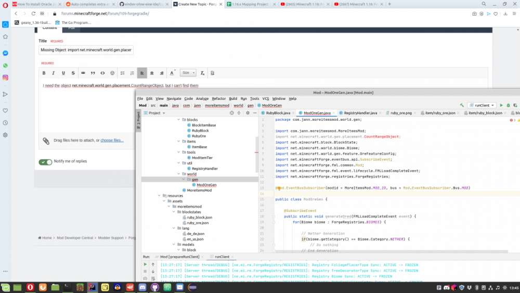Click the editor horizontal scrollbar
520x293 pixels.
point(392,251)
